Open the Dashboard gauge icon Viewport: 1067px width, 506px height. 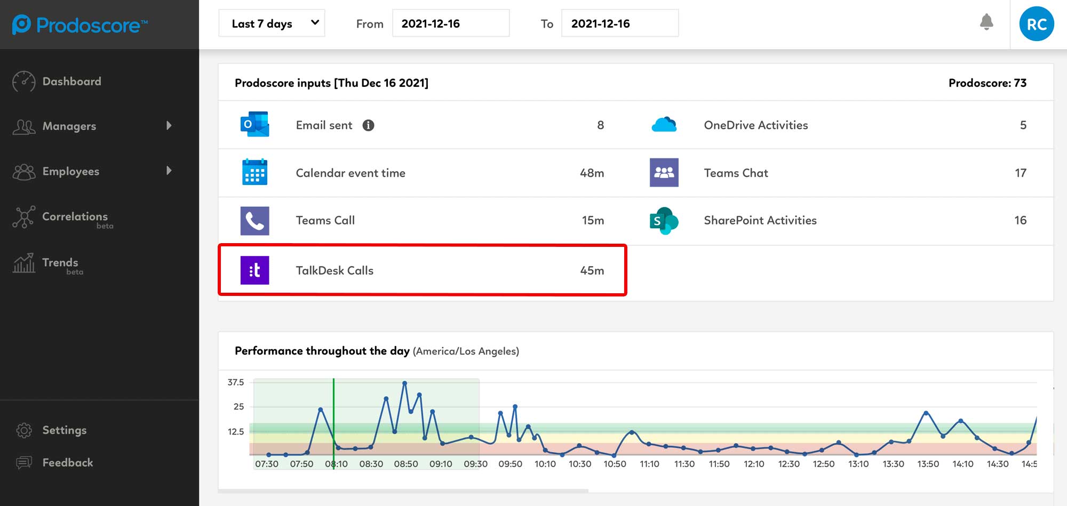(23, 82)
